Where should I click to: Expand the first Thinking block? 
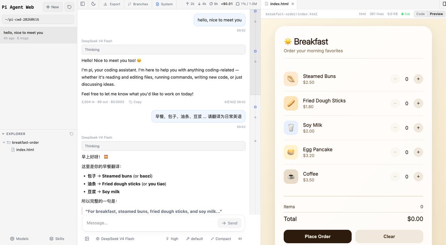pos(163,49)
